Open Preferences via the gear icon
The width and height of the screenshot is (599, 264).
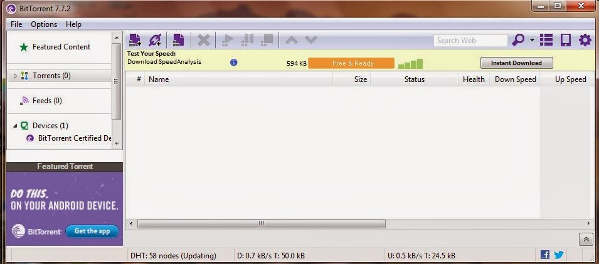585,39
